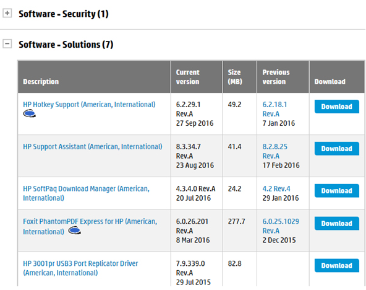Open Foxit PhantomPDF Express for HP link

pos(90,226)
